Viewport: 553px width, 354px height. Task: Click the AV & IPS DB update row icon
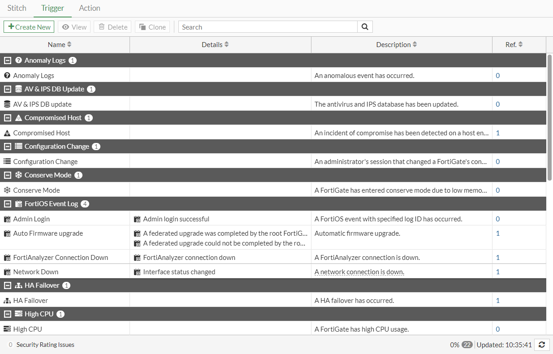click(x=7, y=104)
